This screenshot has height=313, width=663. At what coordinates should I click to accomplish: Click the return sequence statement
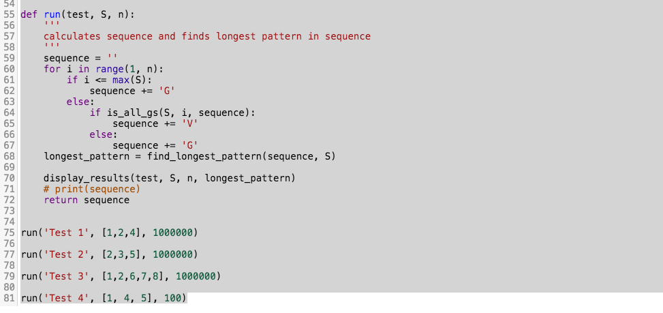(x=87, y=200)
